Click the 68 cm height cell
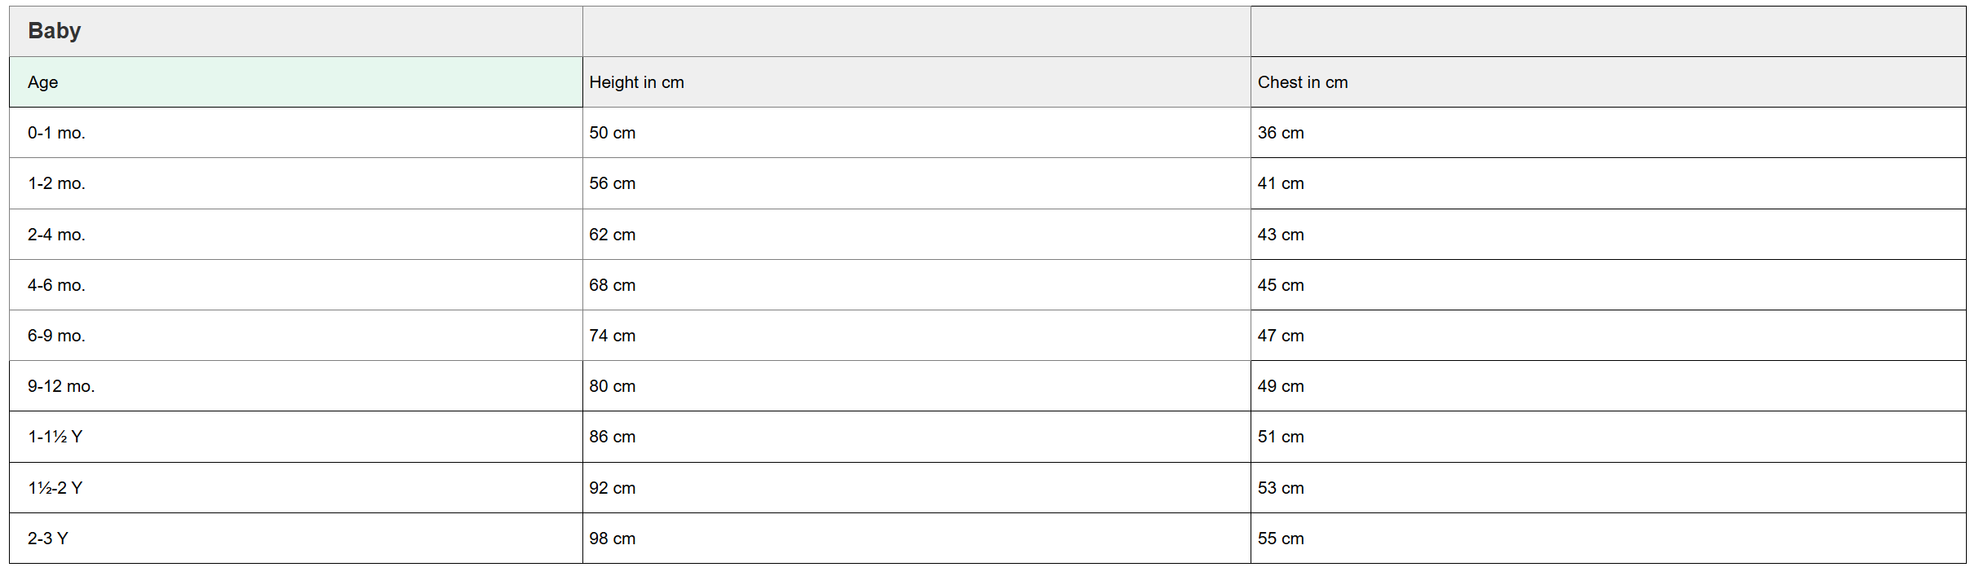Viewport: 1979px width, 576px height. [x=612, y=285]
